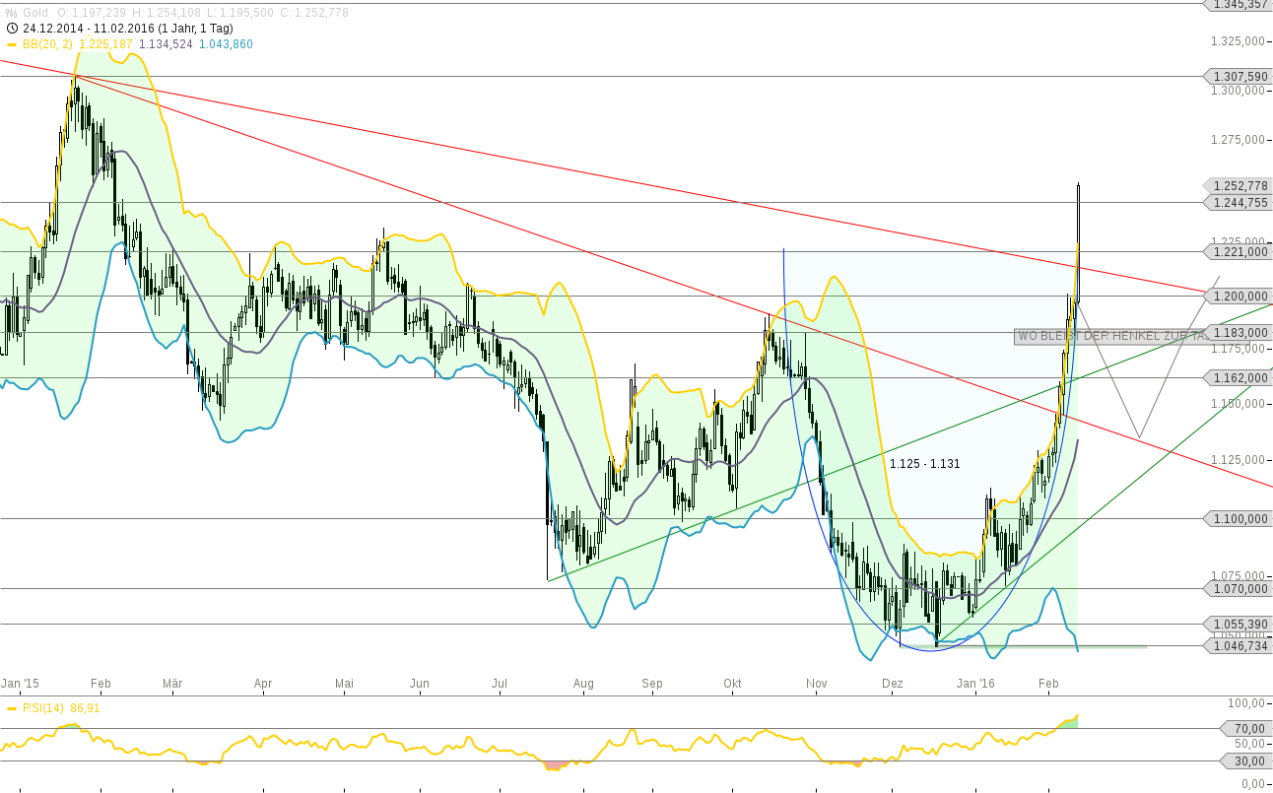Screen dimensions: 1273x793
Task: Click the 1.125 - 1.131 target label
Action: pyautogui.click(x=923, y=462)
